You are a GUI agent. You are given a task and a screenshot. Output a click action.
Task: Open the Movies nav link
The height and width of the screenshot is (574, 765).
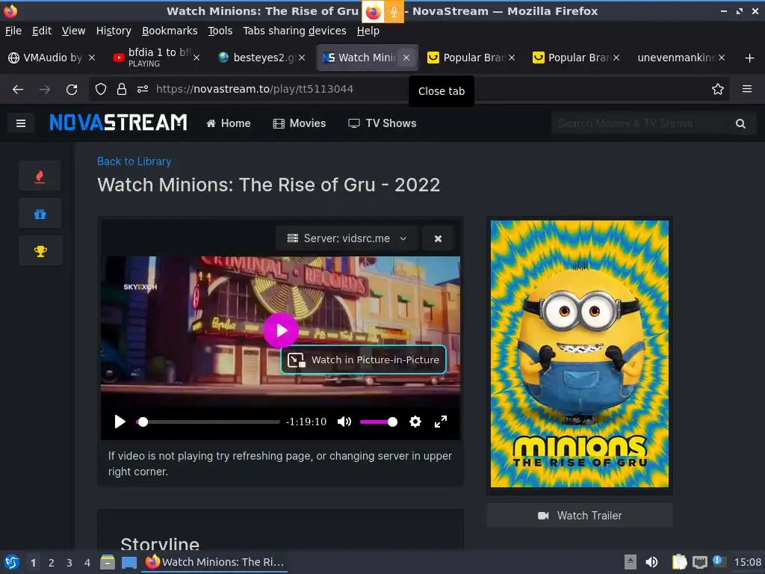coord(299,123)
